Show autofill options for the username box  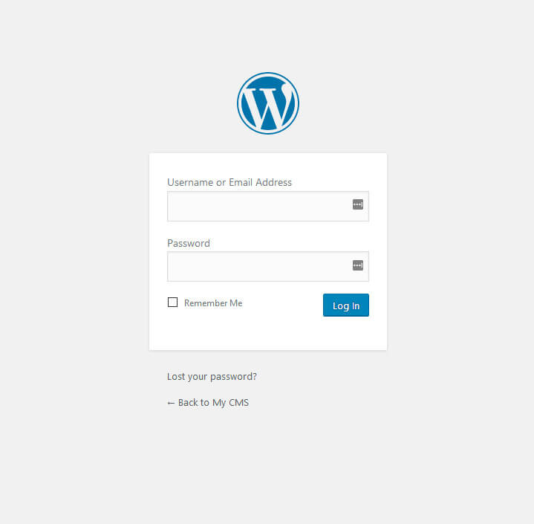(x=357, y=204)
